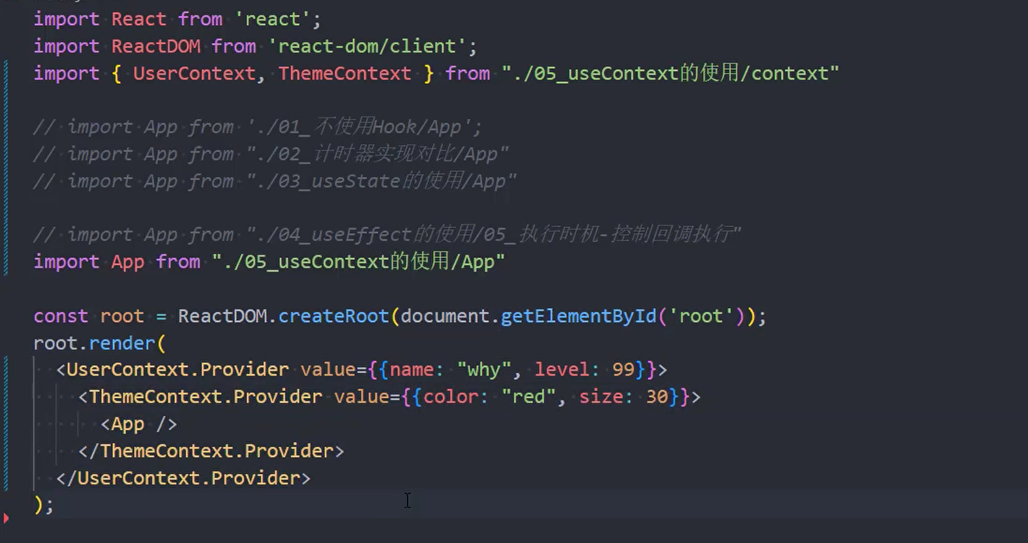Screen dimensions: 1028x543
Task: Click the commented "./03_useState的使用/App" import line
Action: (x=275, y=180)
